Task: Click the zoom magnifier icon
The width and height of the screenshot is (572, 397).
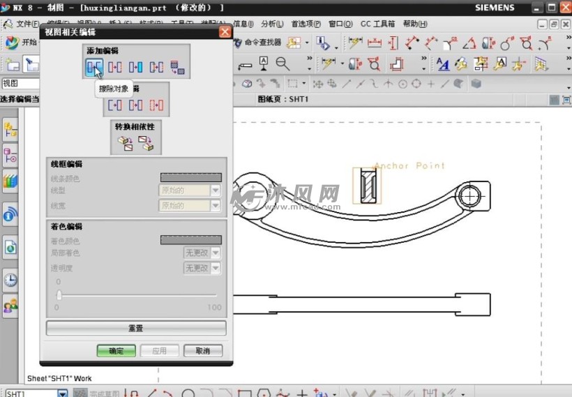Action: coord(283,64)
